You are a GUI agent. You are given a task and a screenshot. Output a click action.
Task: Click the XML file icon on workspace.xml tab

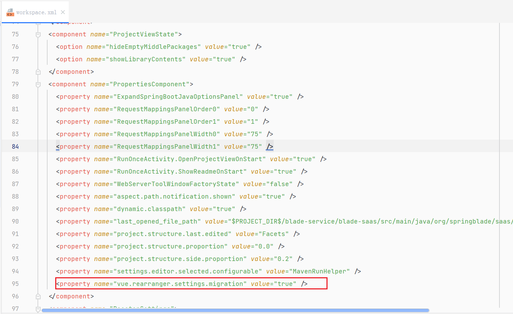pos(10,12)
